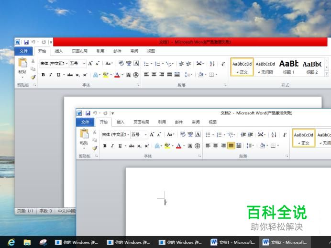This screenshot has height=248, width=331.
Task: Decrease indent in 文档1 window
Action: [x=181, y=64]
